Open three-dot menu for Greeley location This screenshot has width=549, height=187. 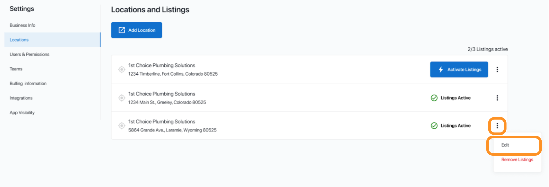pos(497,98)
